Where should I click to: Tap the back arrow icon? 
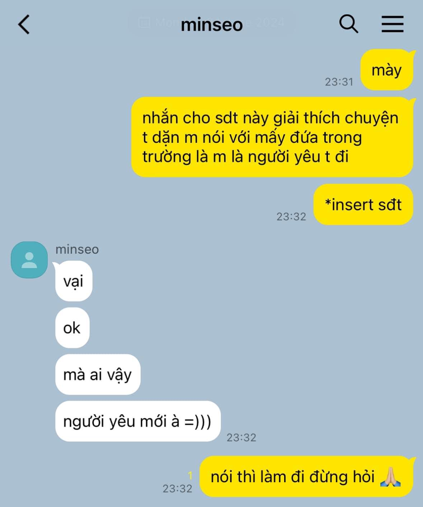(x=24, y=24)
